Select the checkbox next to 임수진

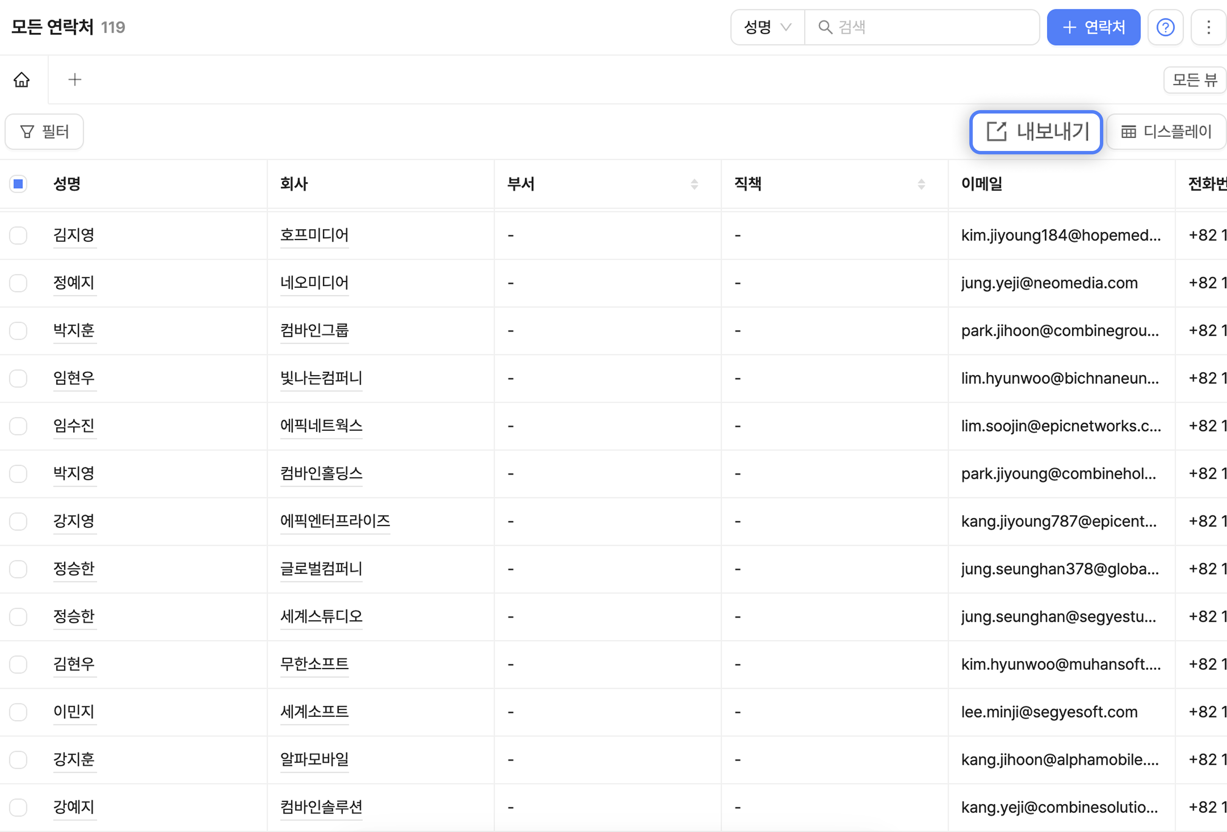pyautogui.click(x=19, y=426)
